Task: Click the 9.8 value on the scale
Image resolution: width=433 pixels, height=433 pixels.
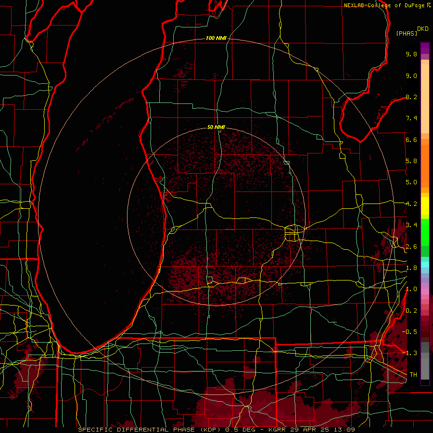Action: click(x=411, y=54)
